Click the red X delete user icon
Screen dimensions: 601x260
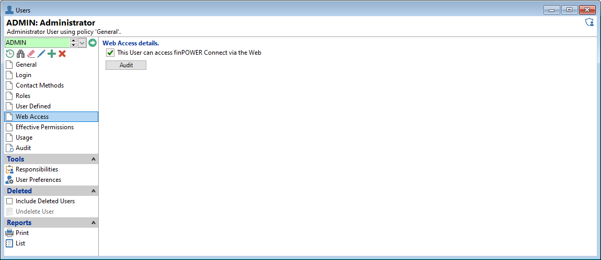pos(62,54)
